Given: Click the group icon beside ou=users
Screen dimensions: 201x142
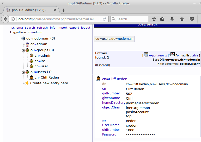Looking at the screenshot, I should (27, 72).
